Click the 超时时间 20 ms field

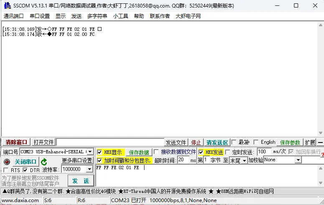click(183, 160)
